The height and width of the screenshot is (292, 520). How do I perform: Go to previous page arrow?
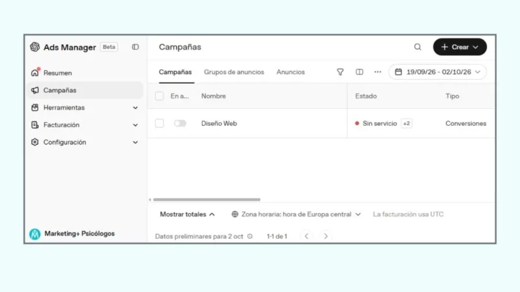point(306,236)
